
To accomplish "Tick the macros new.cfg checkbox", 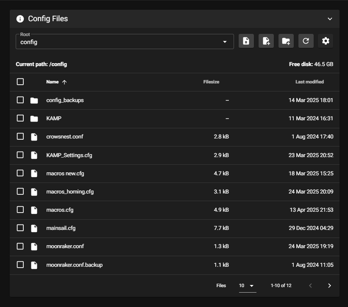I will (x=20, y=173).
